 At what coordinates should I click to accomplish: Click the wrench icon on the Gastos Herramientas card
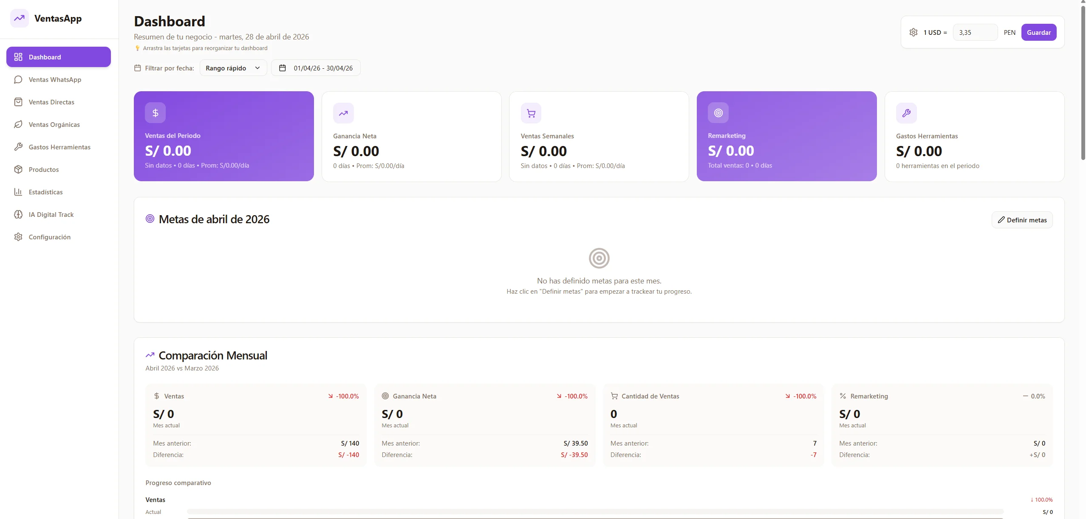pyautogui.click(x=906, y=113)
